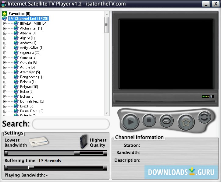Expand the Belize tree node
221x182 pixels.
(x=5, y=92)
